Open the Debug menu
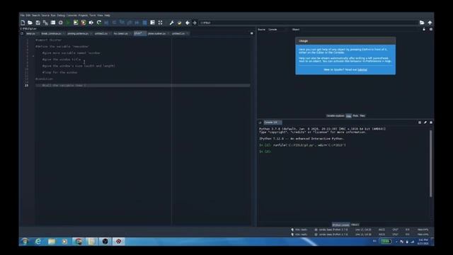Screen dimensions: 453x255 [x=61, y=16]
